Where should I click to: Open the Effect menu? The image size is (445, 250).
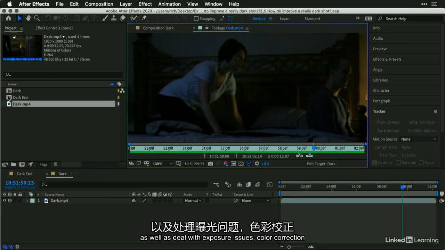[x=145, y=4]
